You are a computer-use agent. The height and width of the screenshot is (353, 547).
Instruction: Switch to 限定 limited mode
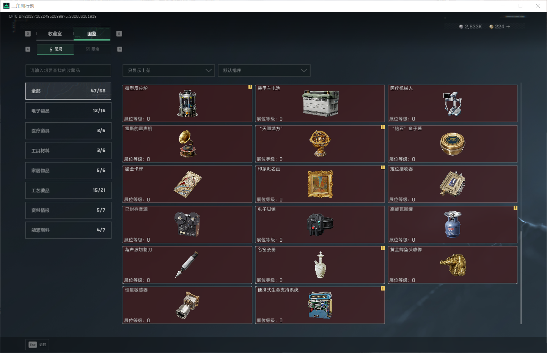[92, 49]
